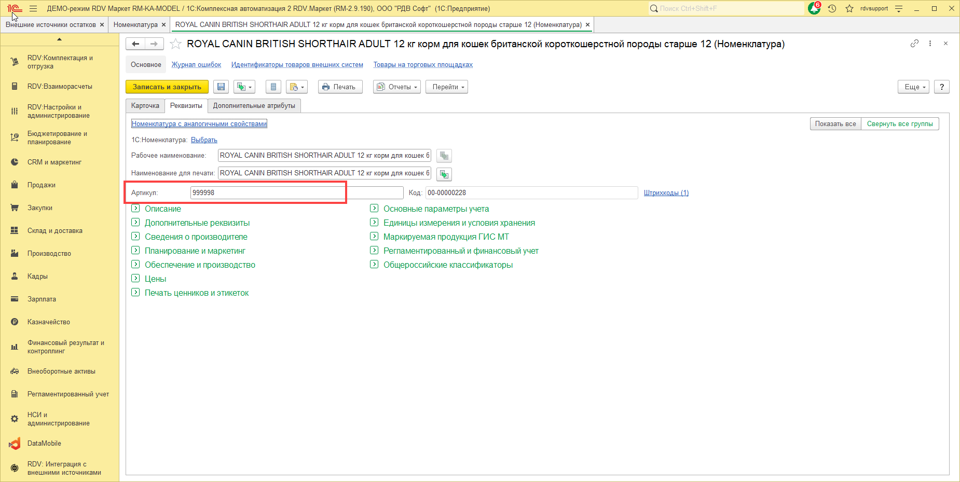Open Идентификаторы товаров внешних систем link
The width and height of the screenshot is (960, 482).
pos(297,65)
